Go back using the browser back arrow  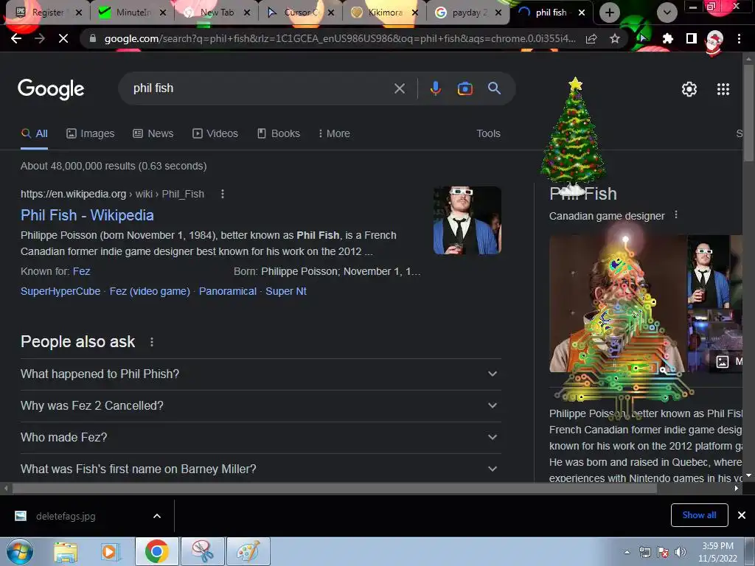click(x=16, y=39)
